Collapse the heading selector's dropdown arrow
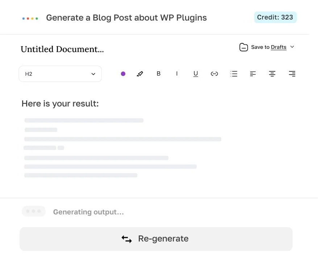 tap(93, 74)
